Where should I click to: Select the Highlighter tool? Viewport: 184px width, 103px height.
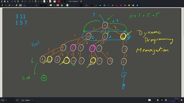(x=16, y=5)
